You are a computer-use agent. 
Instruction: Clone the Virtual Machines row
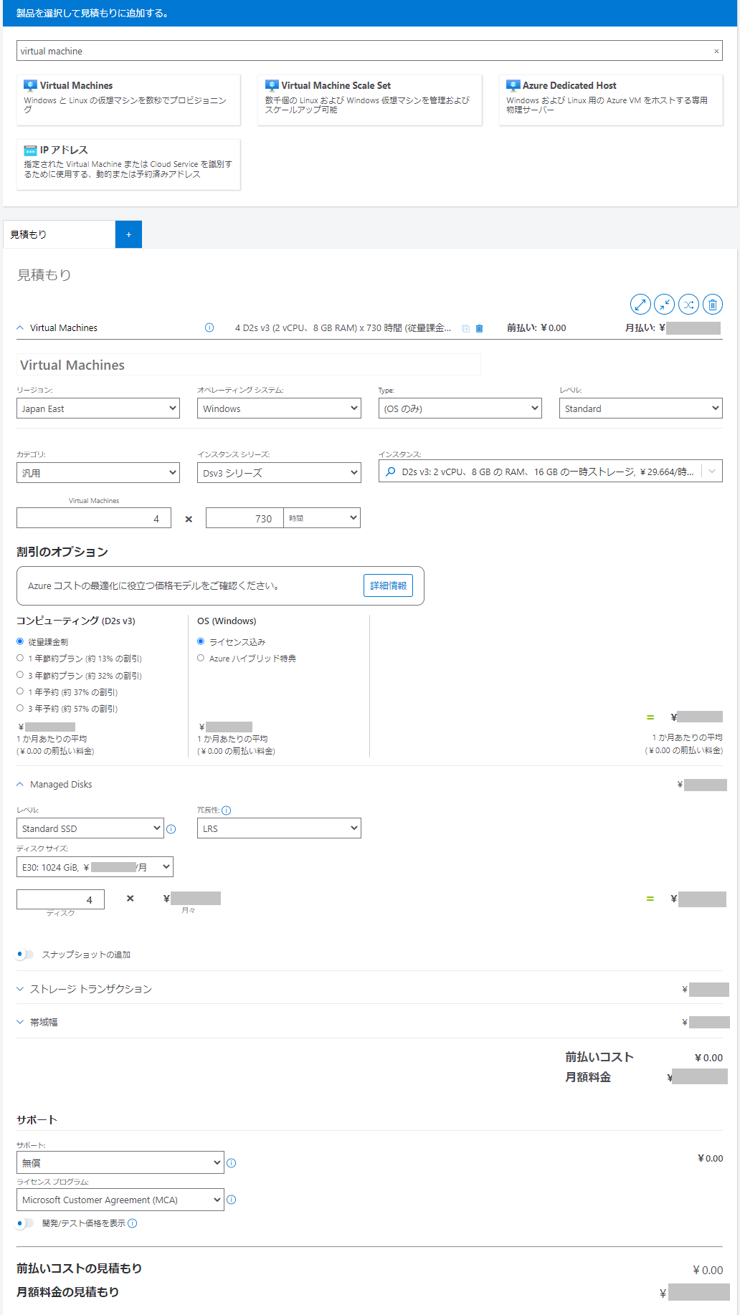pyautogui.click(x=466, y=328)
